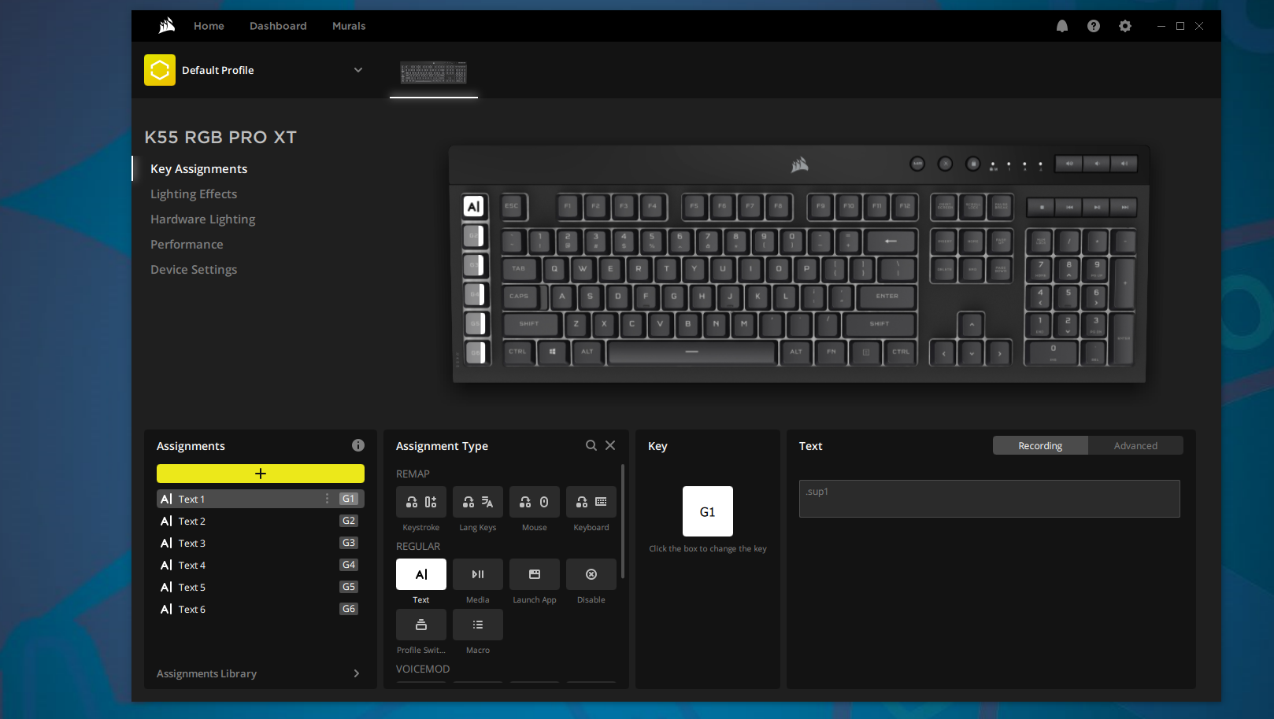Select the CAPS key on the keyboard image
This screenshot has height=719, width=1274.
(x=520, y=297)
